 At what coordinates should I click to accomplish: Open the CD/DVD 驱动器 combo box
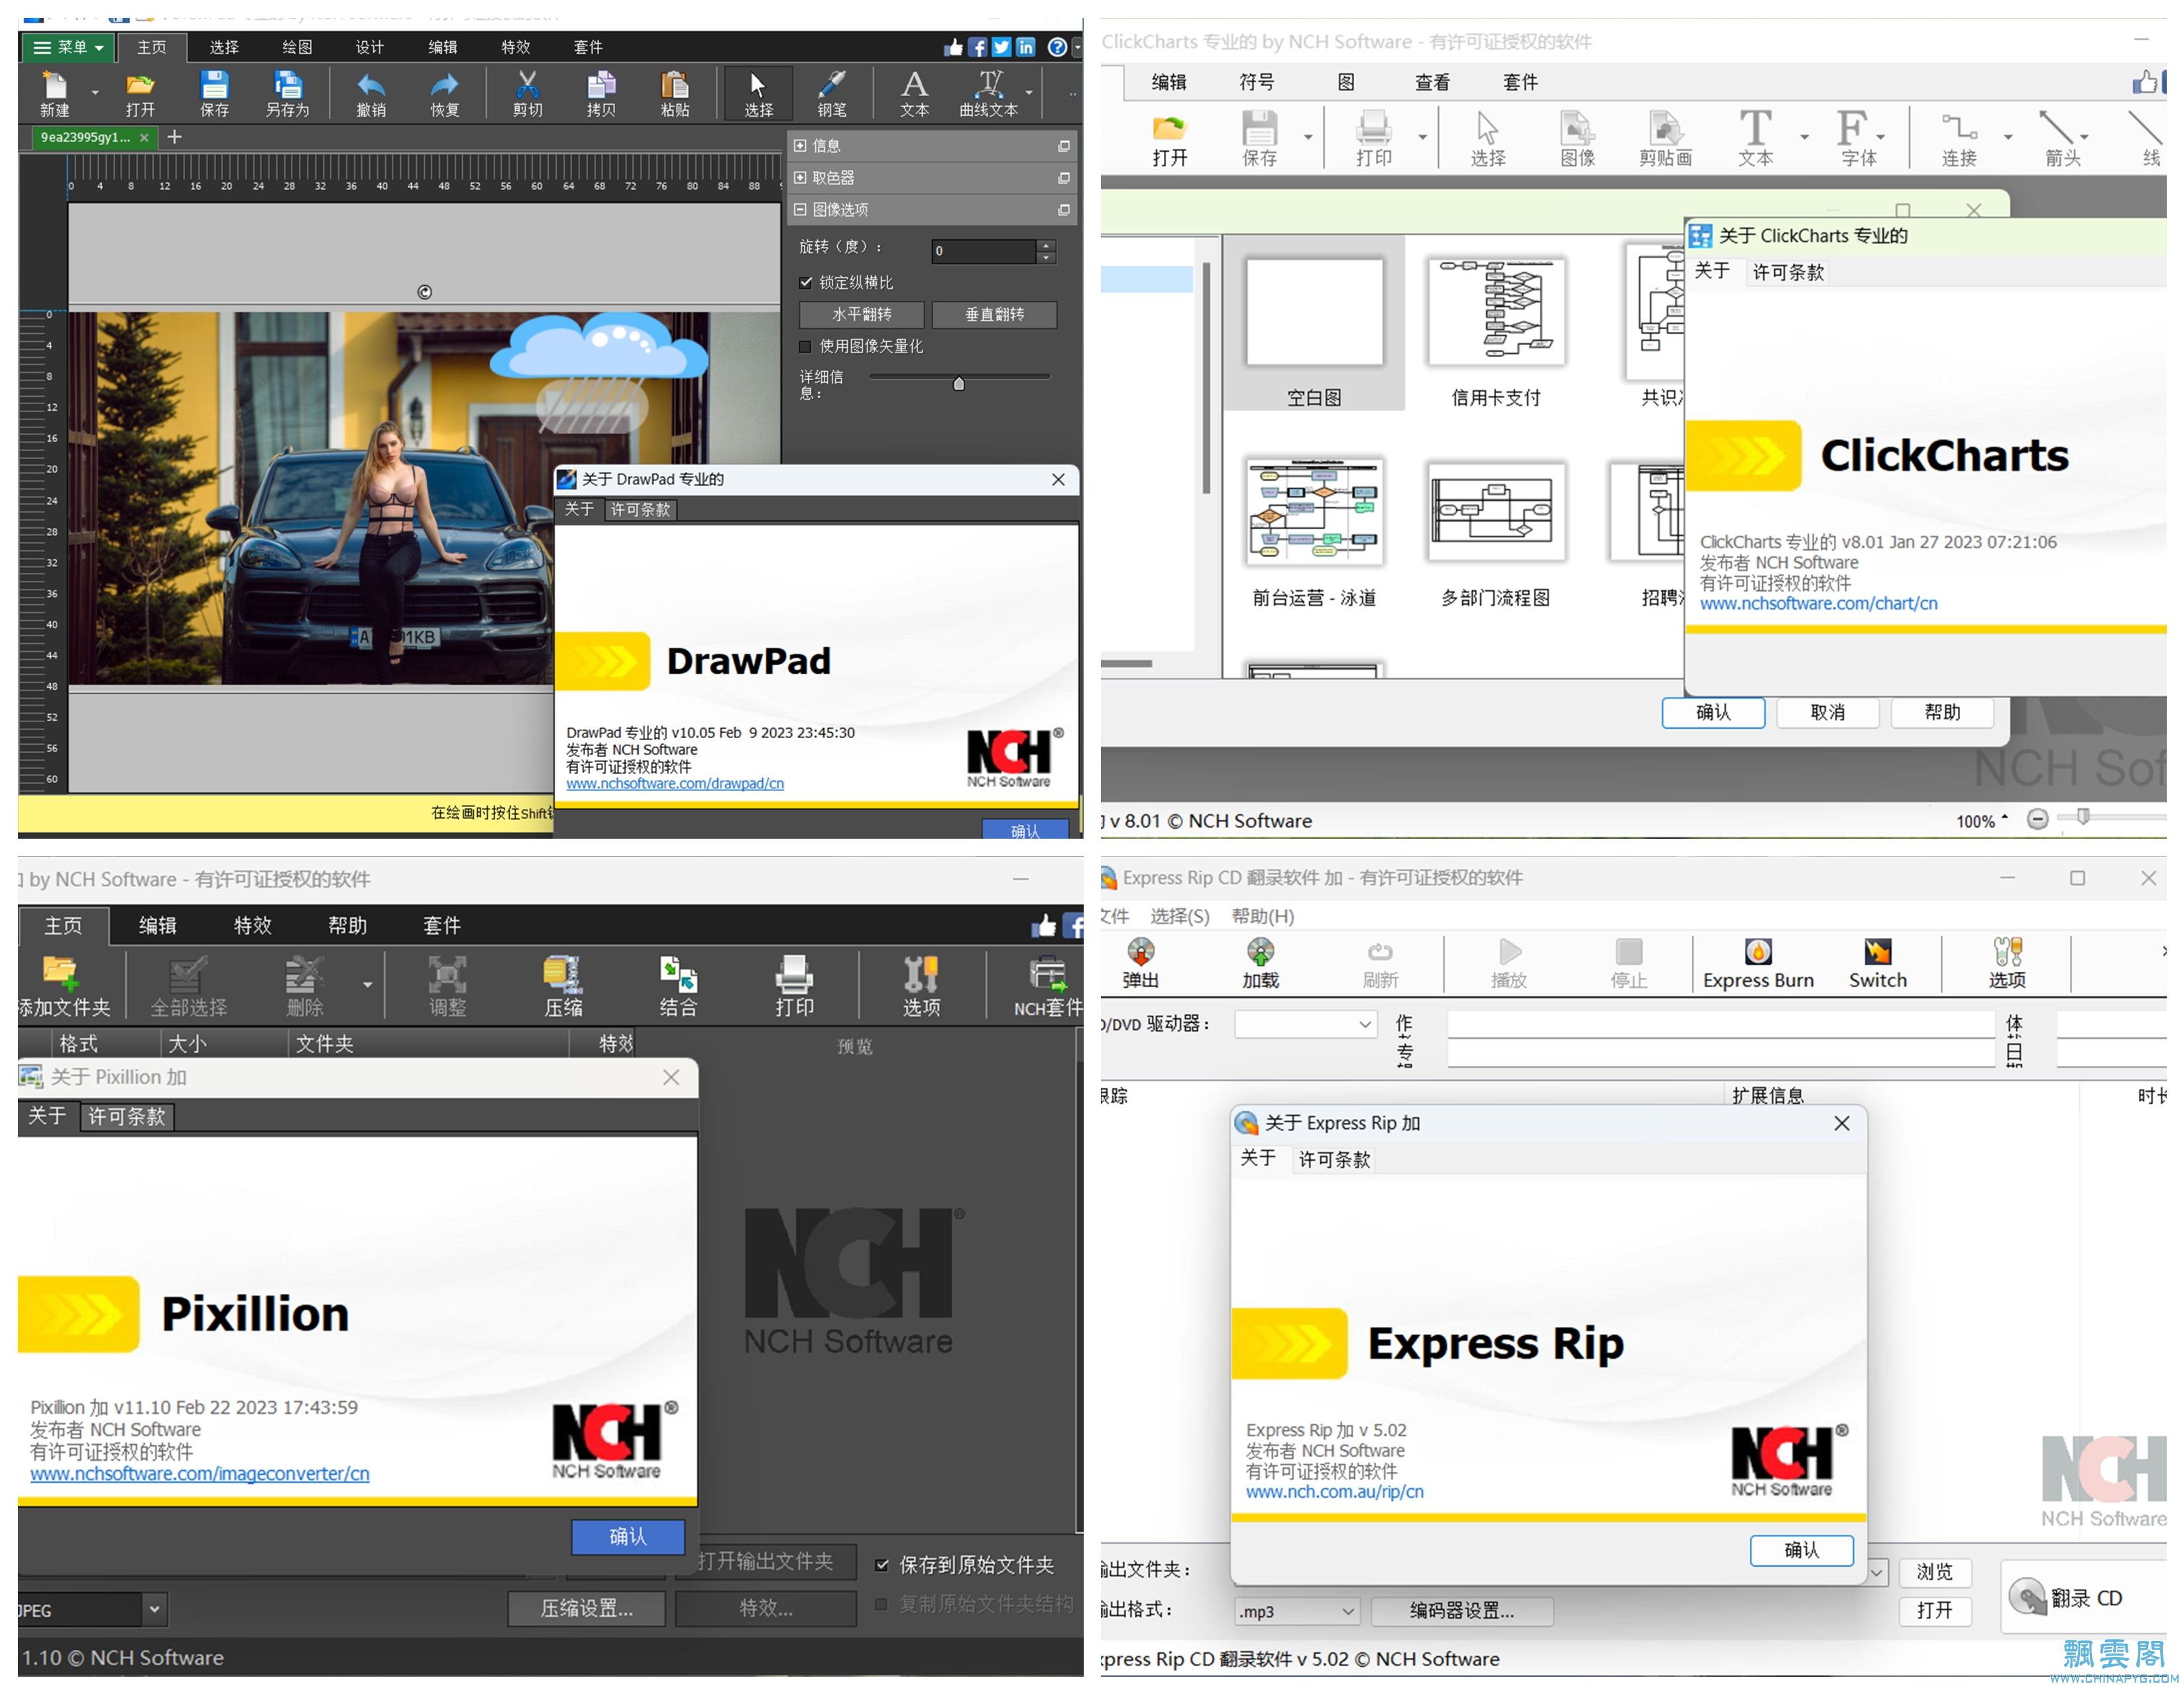[1306, 1024]
